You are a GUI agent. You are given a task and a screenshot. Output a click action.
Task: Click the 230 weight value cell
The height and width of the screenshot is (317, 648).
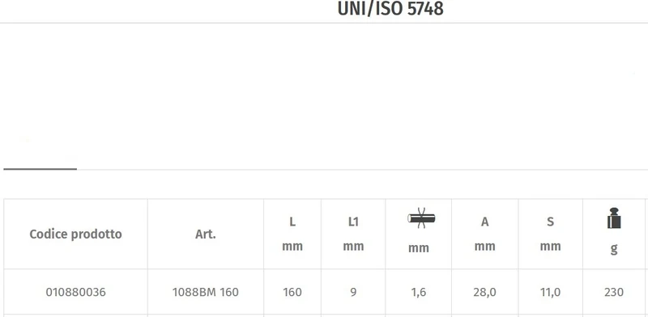click(614, 292)
